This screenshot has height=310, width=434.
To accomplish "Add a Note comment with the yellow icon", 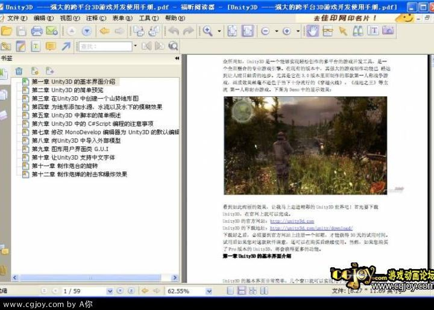I will click(x=51, y=46).
